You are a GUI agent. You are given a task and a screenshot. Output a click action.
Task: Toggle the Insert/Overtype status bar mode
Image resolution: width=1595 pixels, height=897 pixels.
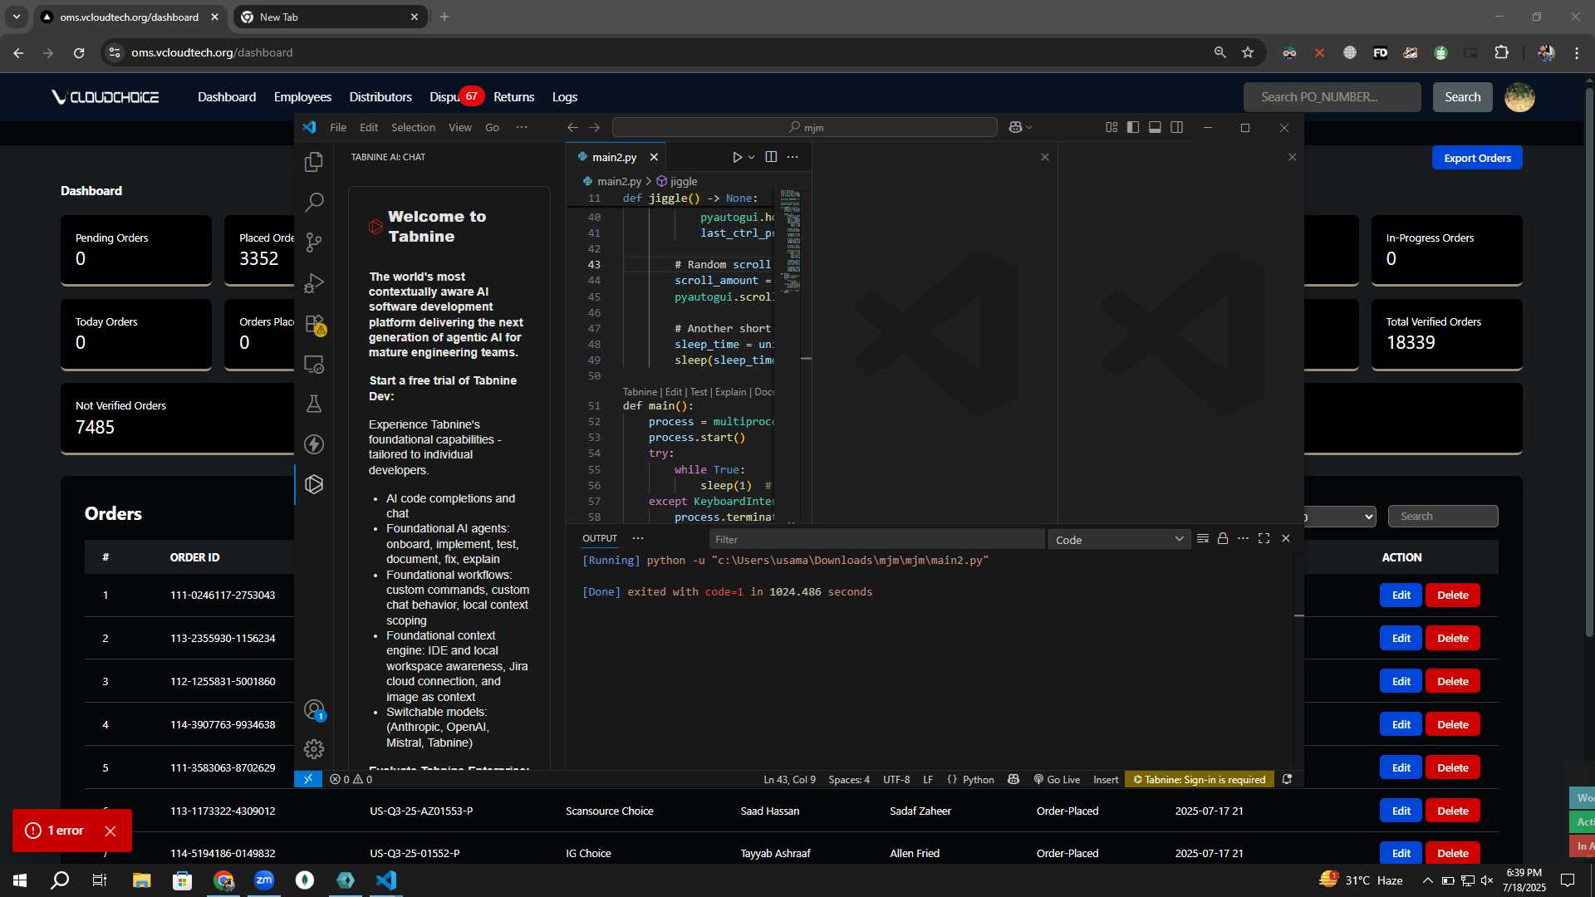[x=1106, y=779]
